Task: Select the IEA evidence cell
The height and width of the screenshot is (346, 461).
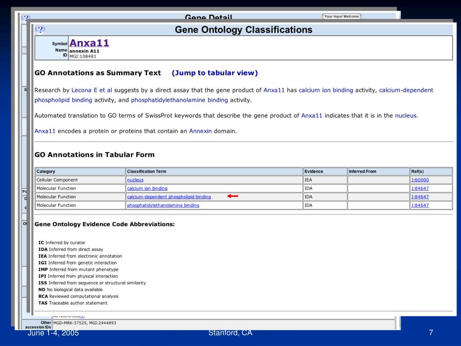Action: pos(325,180)
